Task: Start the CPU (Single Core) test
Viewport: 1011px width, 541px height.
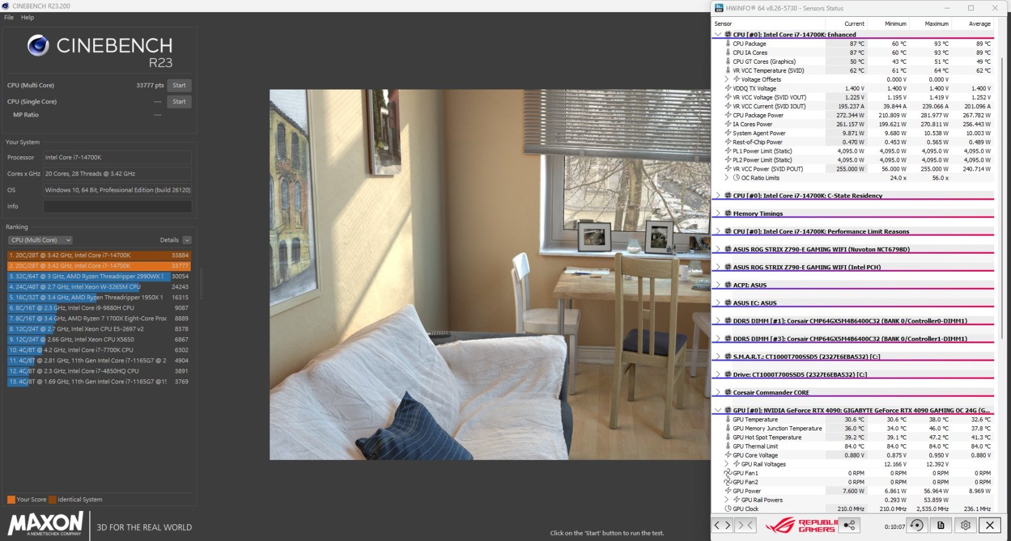Action: click(x=179, y=102)
